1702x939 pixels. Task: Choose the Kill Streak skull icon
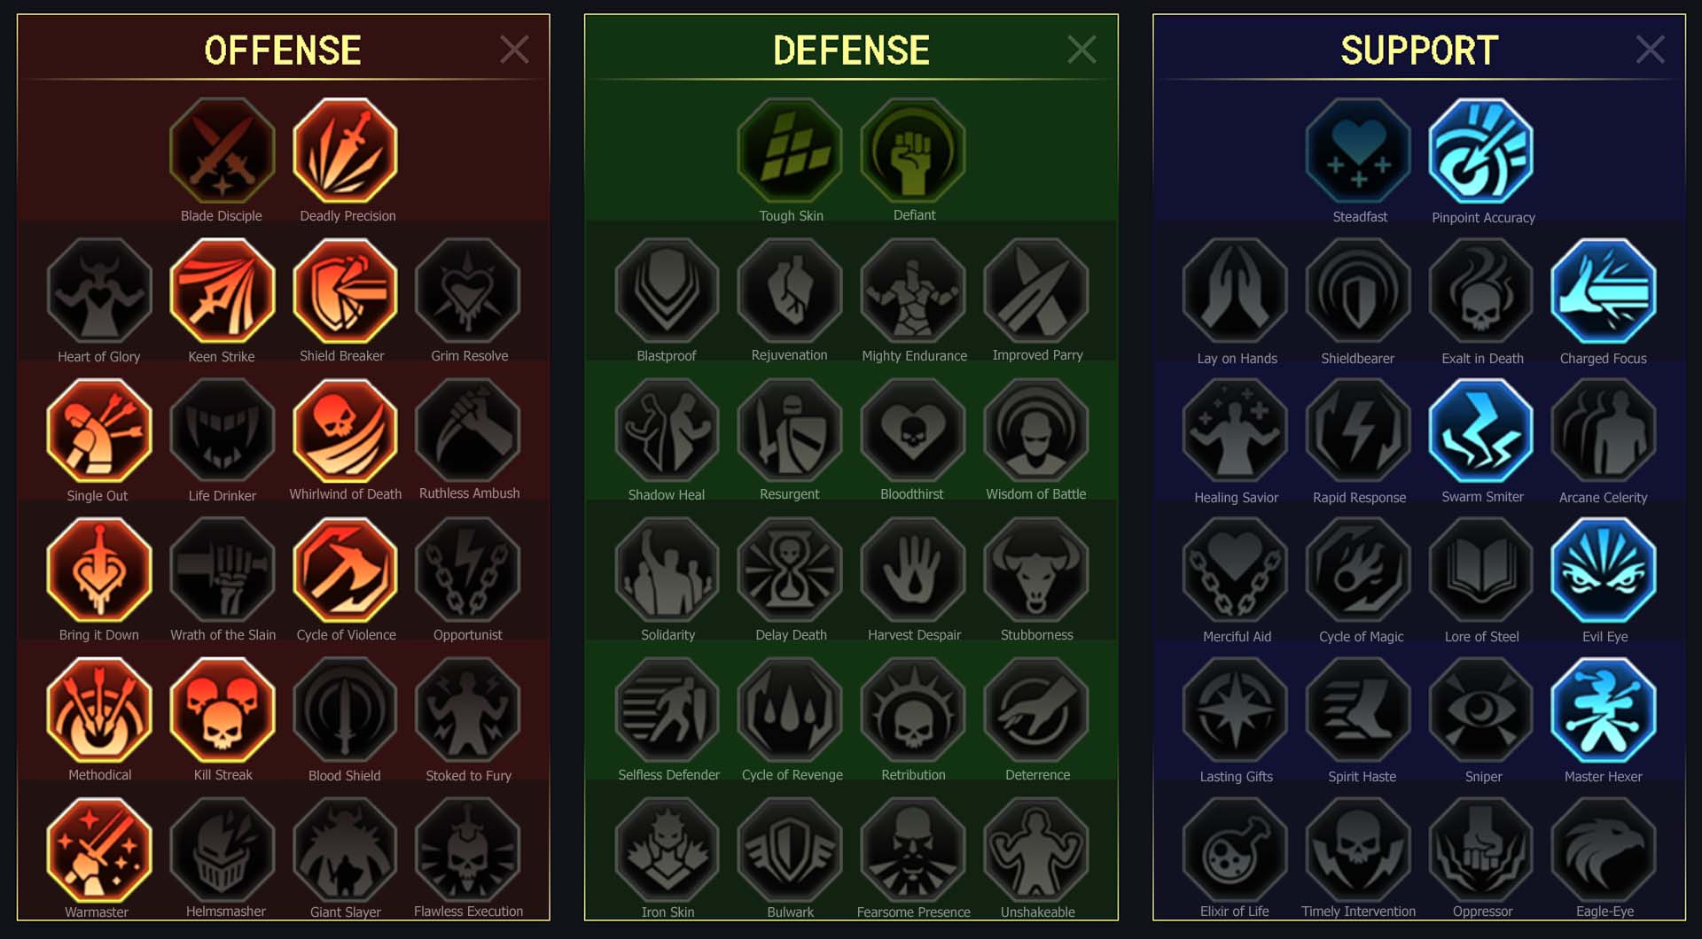tap(223, 710)
